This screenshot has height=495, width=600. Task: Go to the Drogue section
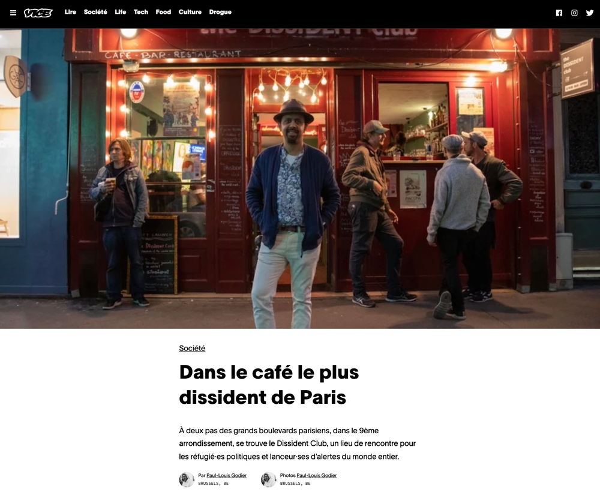220,12
